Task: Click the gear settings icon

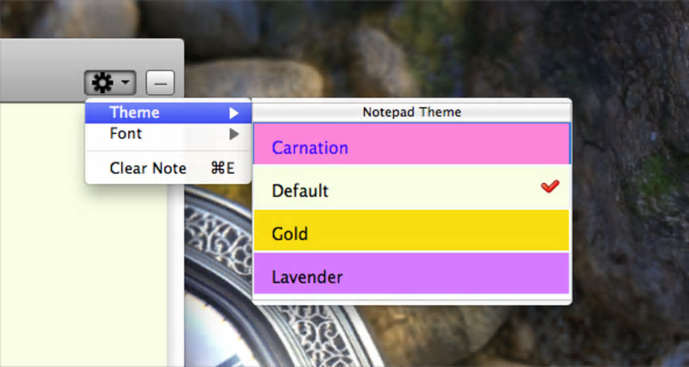Action: [x=102, y=83]
